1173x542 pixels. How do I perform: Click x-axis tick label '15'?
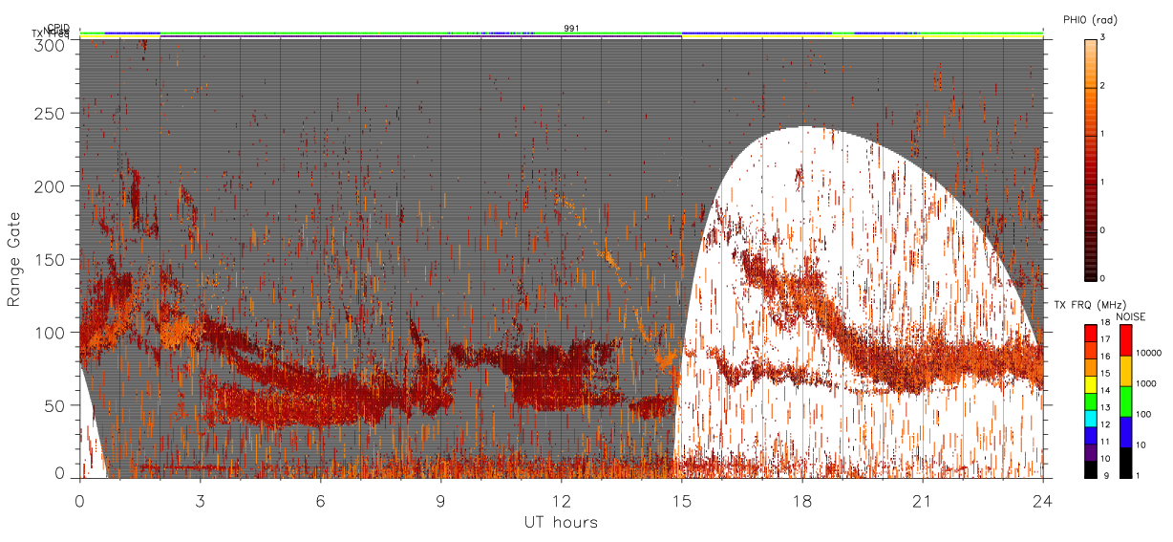click(681, 499)
